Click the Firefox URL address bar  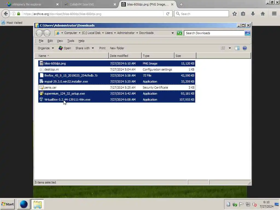click(x=93, y=14)
